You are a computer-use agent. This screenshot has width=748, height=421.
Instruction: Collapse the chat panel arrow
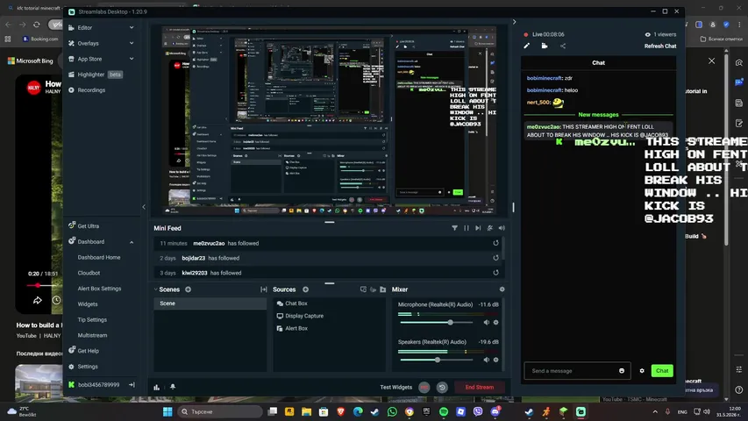click(514, 21)
